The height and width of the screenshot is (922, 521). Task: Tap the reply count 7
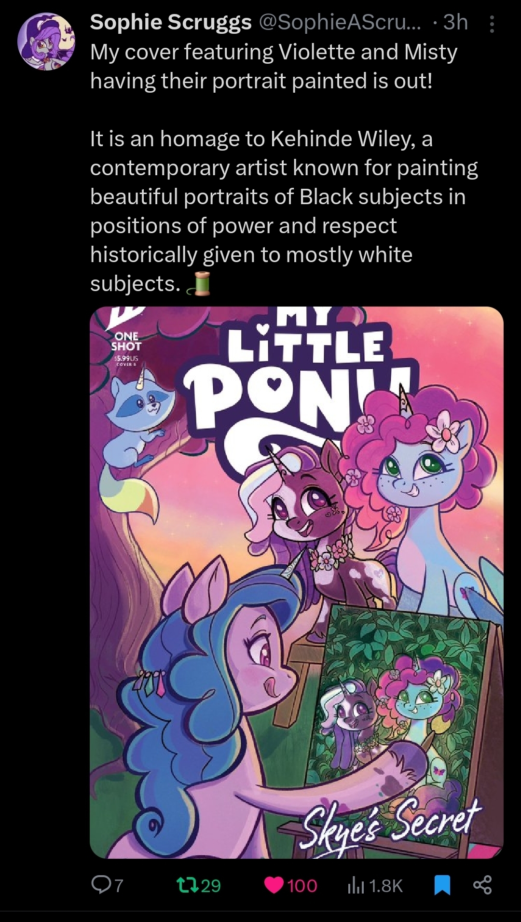click(119, 885)
